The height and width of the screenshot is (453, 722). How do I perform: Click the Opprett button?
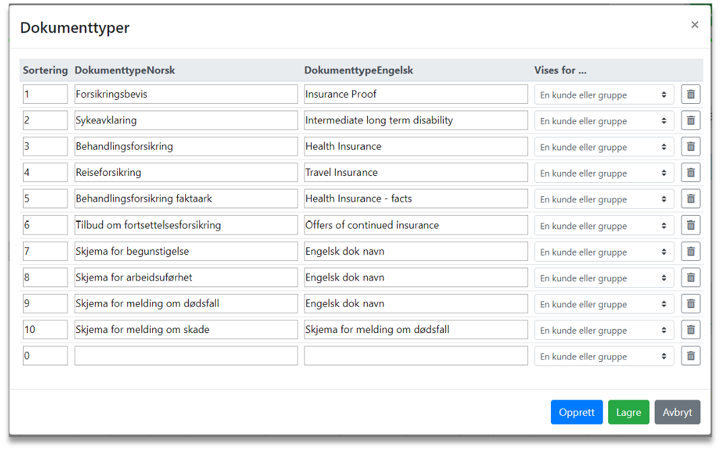click(x=577, y=413)
